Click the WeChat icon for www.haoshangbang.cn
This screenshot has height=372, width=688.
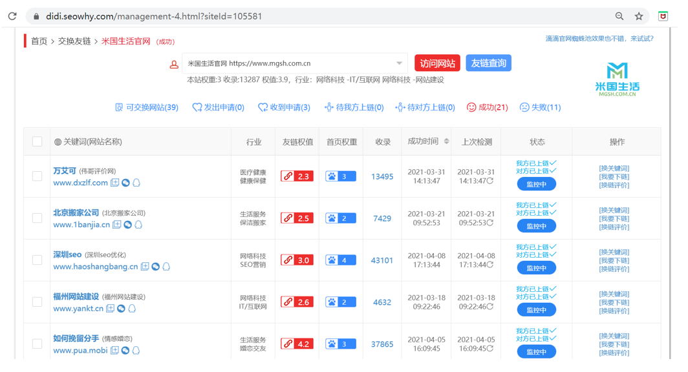(155, 266)
